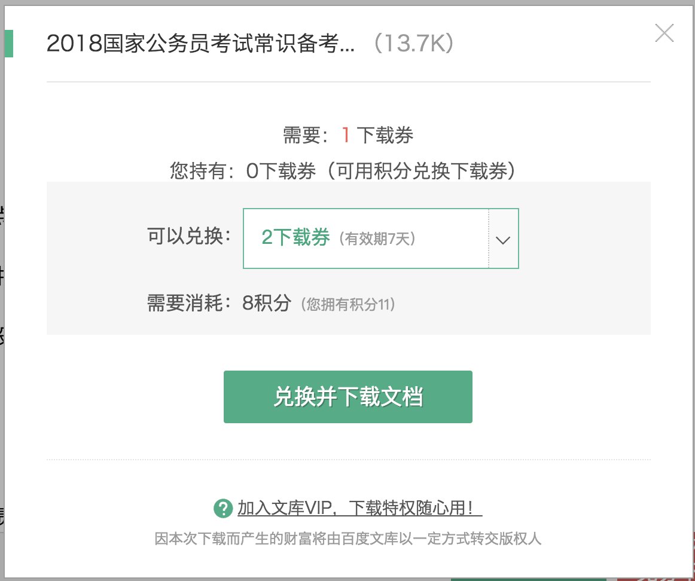
Task: Click the "兑换并下载文档" green button
Action: coord(347,396)
